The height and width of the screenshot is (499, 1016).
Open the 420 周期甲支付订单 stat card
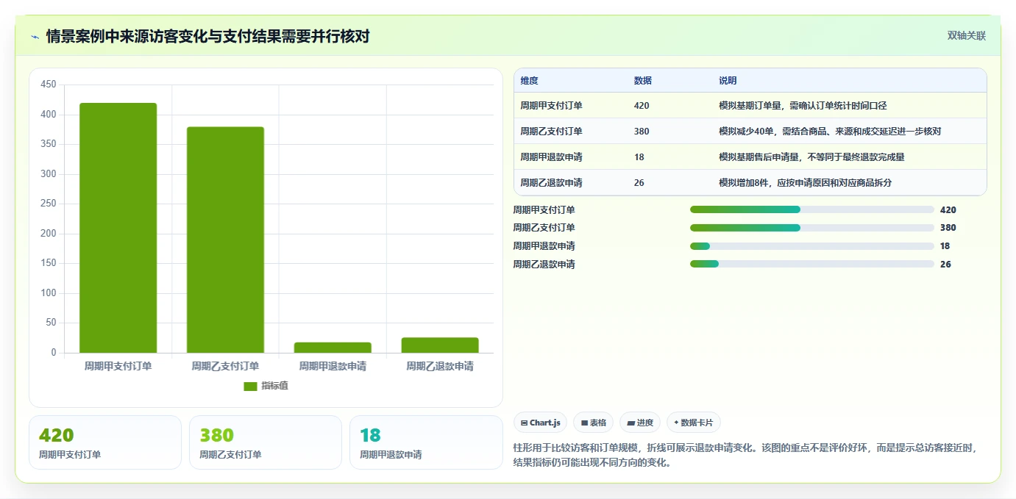(x=105, y=442)
